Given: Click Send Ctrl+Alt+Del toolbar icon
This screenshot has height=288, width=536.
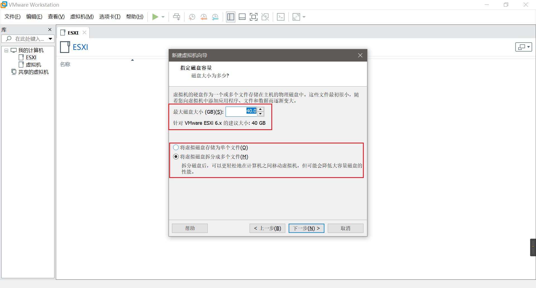Looking at the screenshot, I should click(176, 17).
